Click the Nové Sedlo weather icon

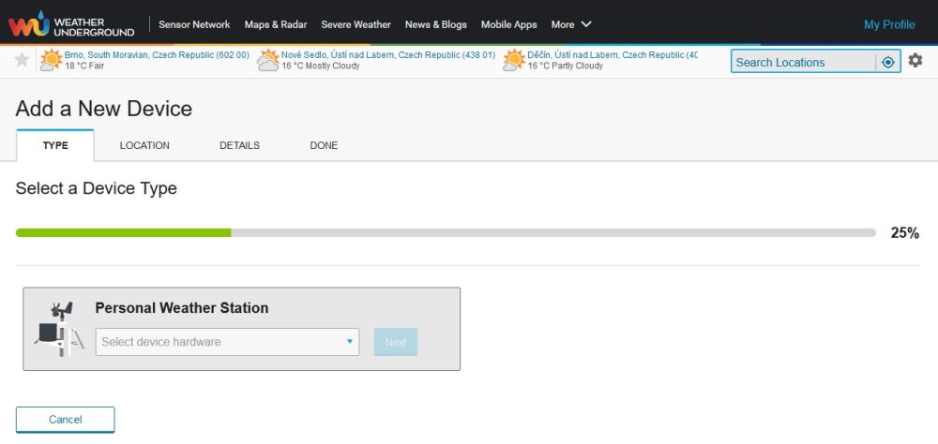pos(267,61)
